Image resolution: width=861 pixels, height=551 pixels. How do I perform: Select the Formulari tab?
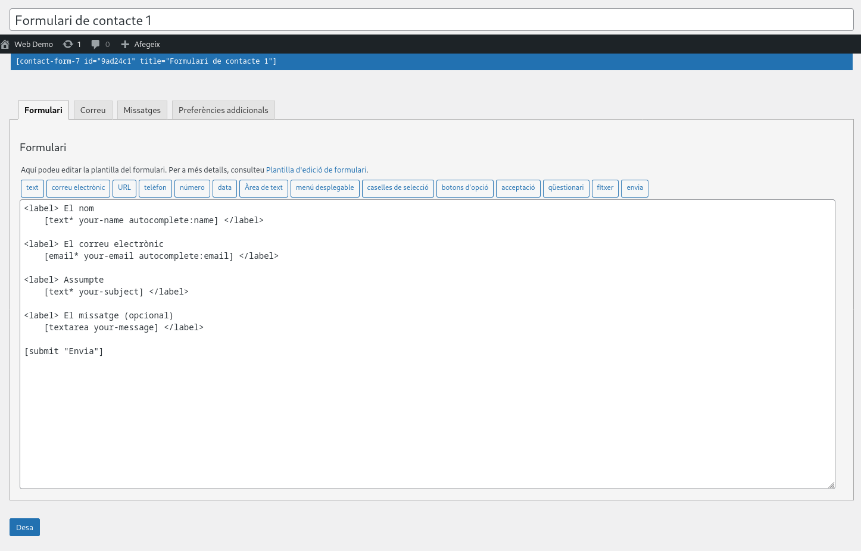pyautogui.click(x=43, y=110)
